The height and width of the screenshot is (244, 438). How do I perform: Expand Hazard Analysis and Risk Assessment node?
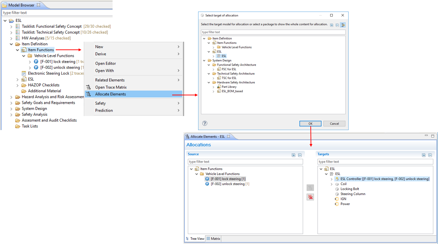[x=11, y=97]
